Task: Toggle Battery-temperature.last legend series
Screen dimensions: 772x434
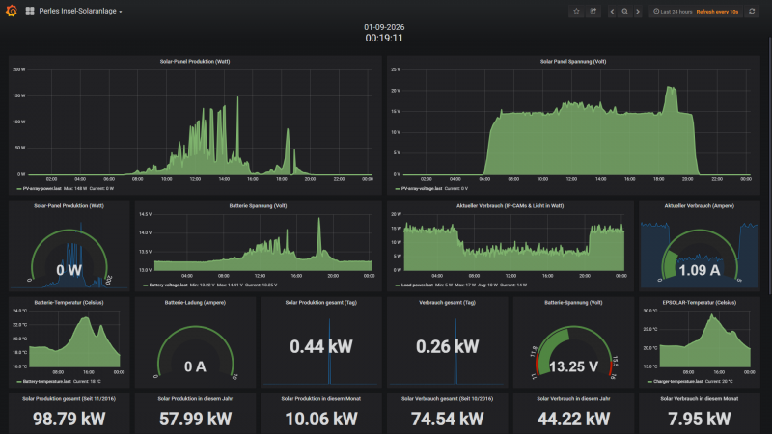Action: (x=44, y=381)
